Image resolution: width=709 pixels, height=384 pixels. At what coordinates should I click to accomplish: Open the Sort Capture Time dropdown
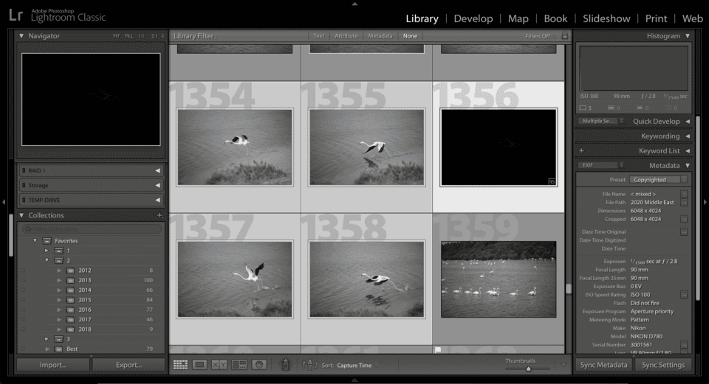coord(357,366)
